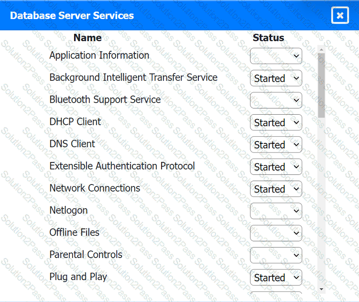Expand the Parental Controls status dropdown
Viewport: 359px width, 302px height.
coord(276,255)
